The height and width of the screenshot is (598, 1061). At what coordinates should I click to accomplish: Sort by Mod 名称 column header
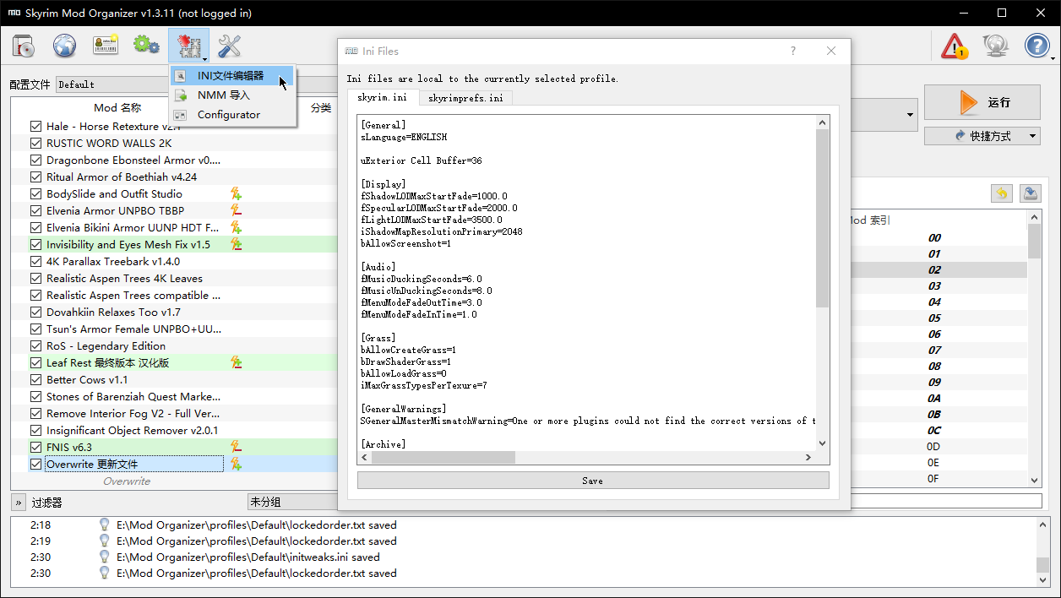click(117, 108)
